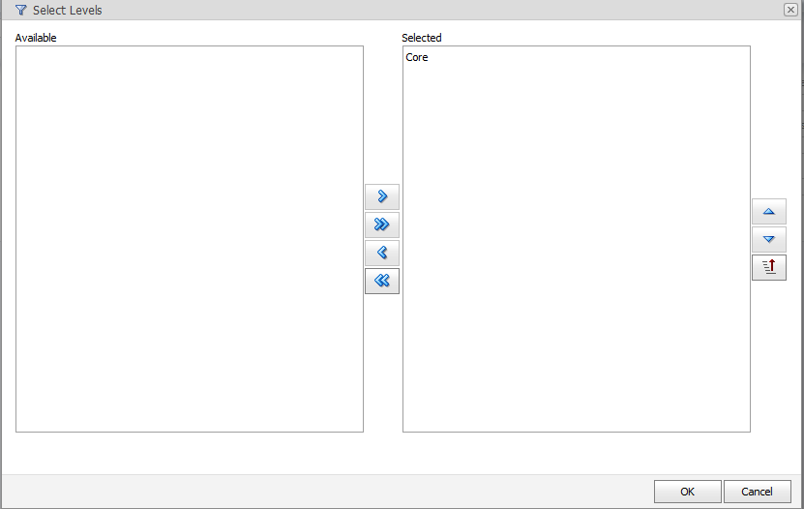Image resolution: width=804 pixels, height=509 pixels.
Task: Click the empty title bar area beside the title
Action: pos(435,10)
